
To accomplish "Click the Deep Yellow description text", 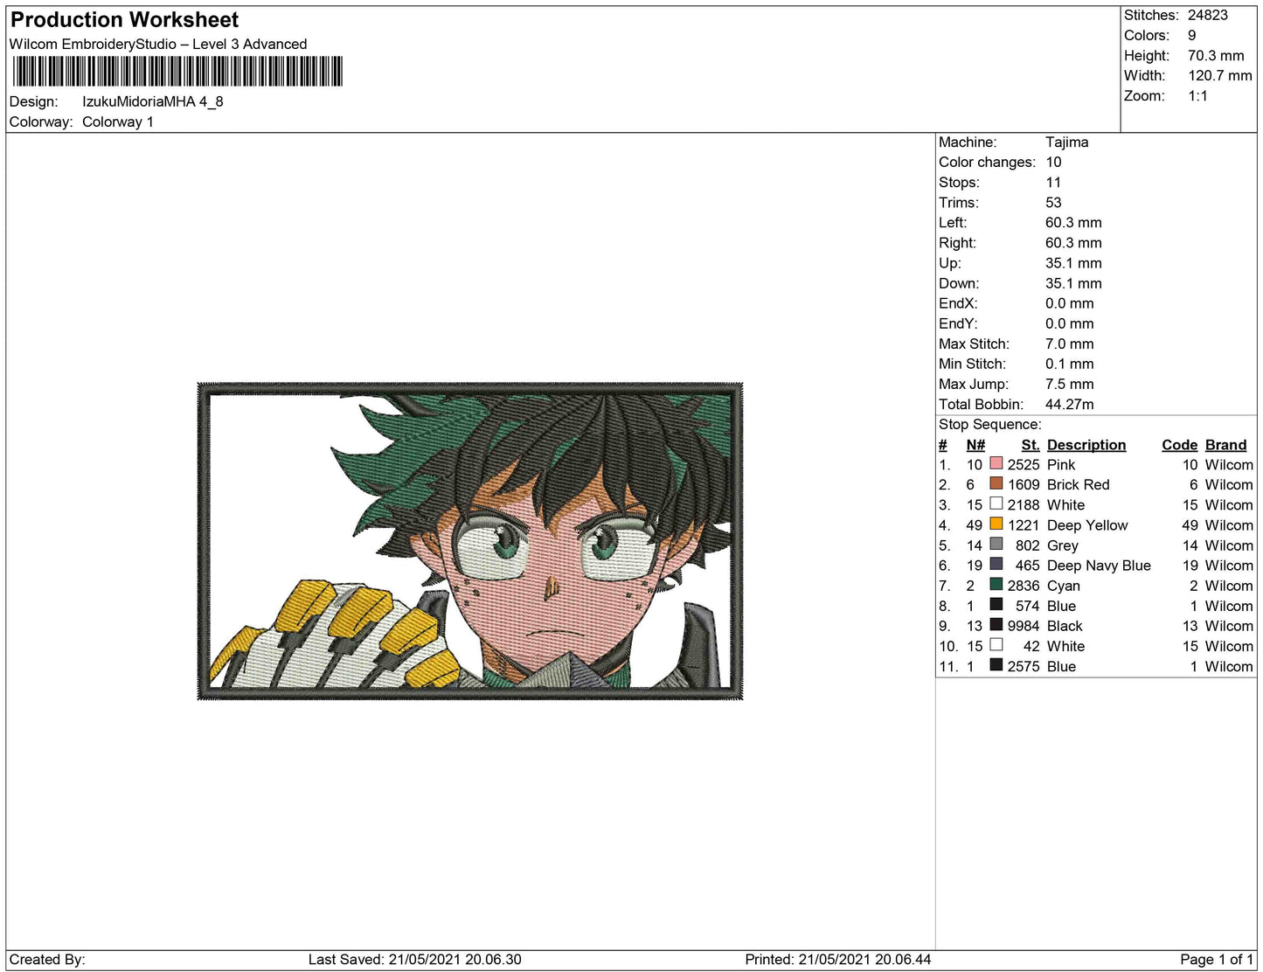I will [1087, 524].
